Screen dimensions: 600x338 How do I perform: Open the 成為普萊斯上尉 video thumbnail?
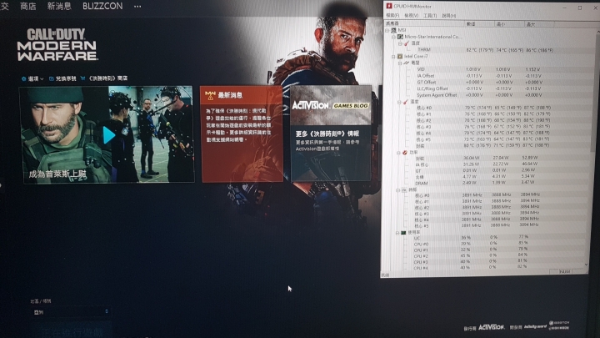107,134
